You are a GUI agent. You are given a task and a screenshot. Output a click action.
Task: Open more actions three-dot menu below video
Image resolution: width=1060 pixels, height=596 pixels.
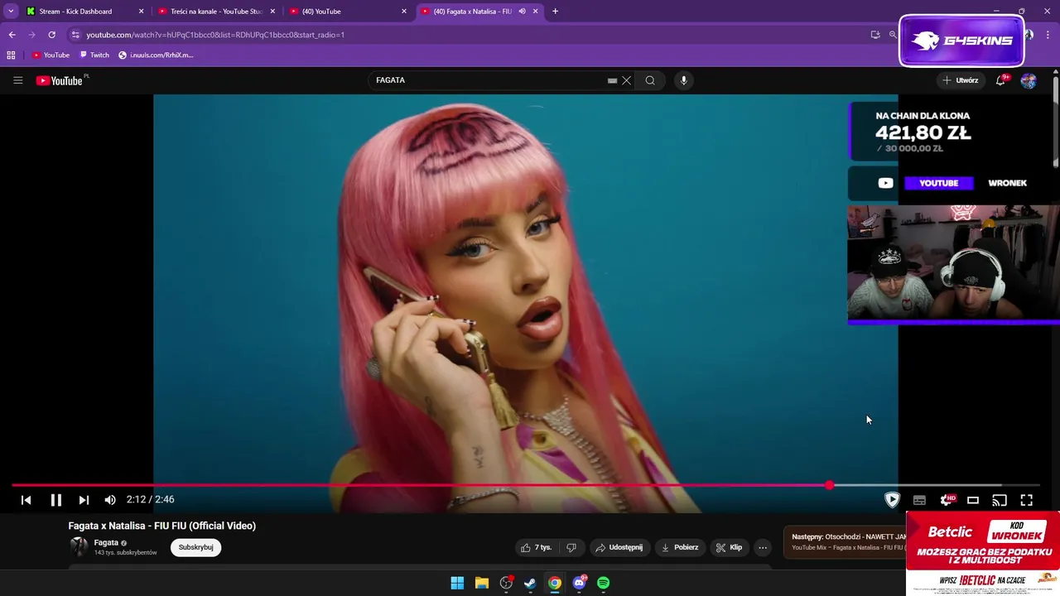(763, 547)
